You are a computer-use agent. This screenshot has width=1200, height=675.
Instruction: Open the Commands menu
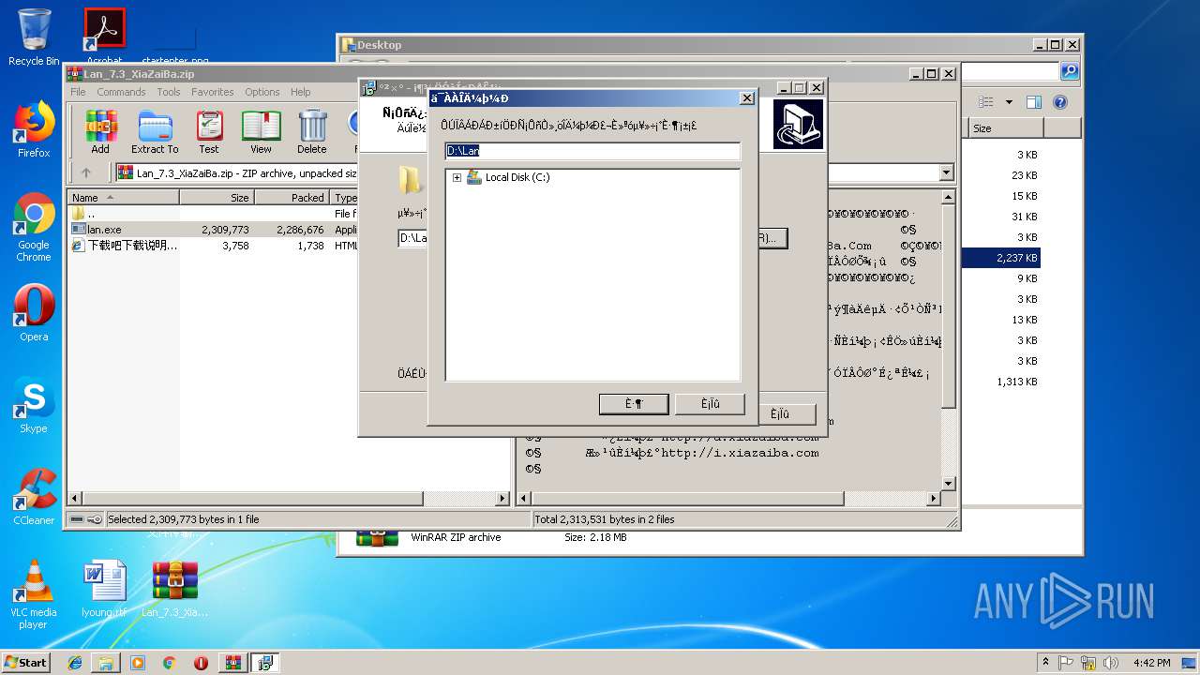(x=121, y=92)
